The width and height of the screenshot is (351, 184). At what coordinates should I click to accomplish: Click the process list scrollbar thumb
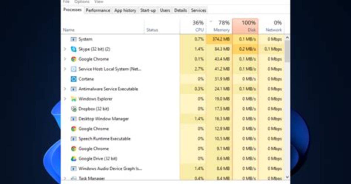click(x=287, y=52)
